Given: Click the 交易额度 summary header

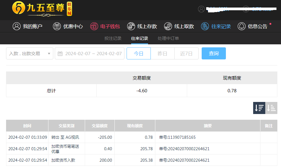Looking at the screenshot, I should 142,78.
